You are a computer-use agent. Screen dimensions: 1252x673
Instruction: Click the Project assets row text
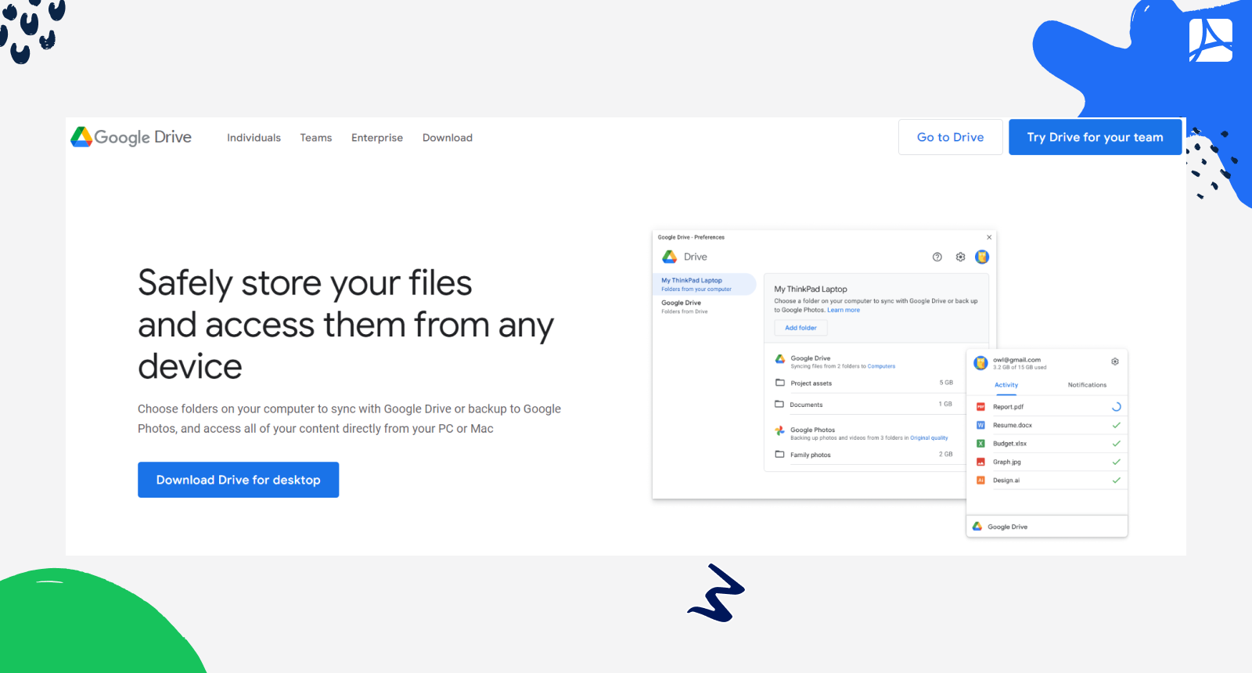811,383
